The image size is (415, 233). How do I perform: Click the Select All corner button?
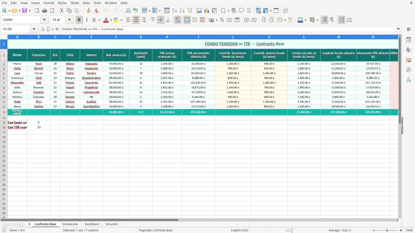(4, 37)
